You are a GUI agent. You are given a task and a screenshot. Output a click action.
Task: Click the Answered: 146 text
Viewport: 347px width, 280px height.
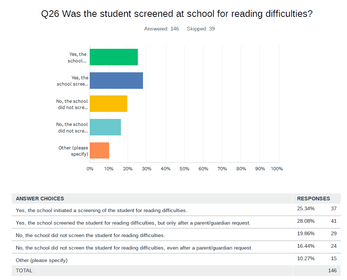click(x=161, y=29)
